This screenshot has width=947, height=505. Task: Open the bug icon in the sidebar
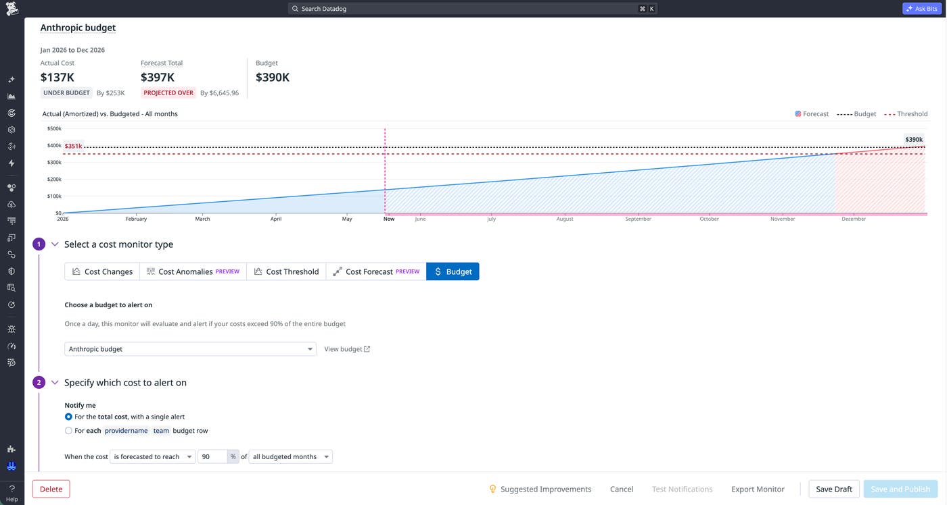11,329
